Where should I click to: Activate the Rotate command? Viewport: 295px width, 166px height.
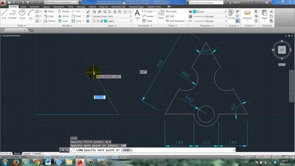point(64,12)
